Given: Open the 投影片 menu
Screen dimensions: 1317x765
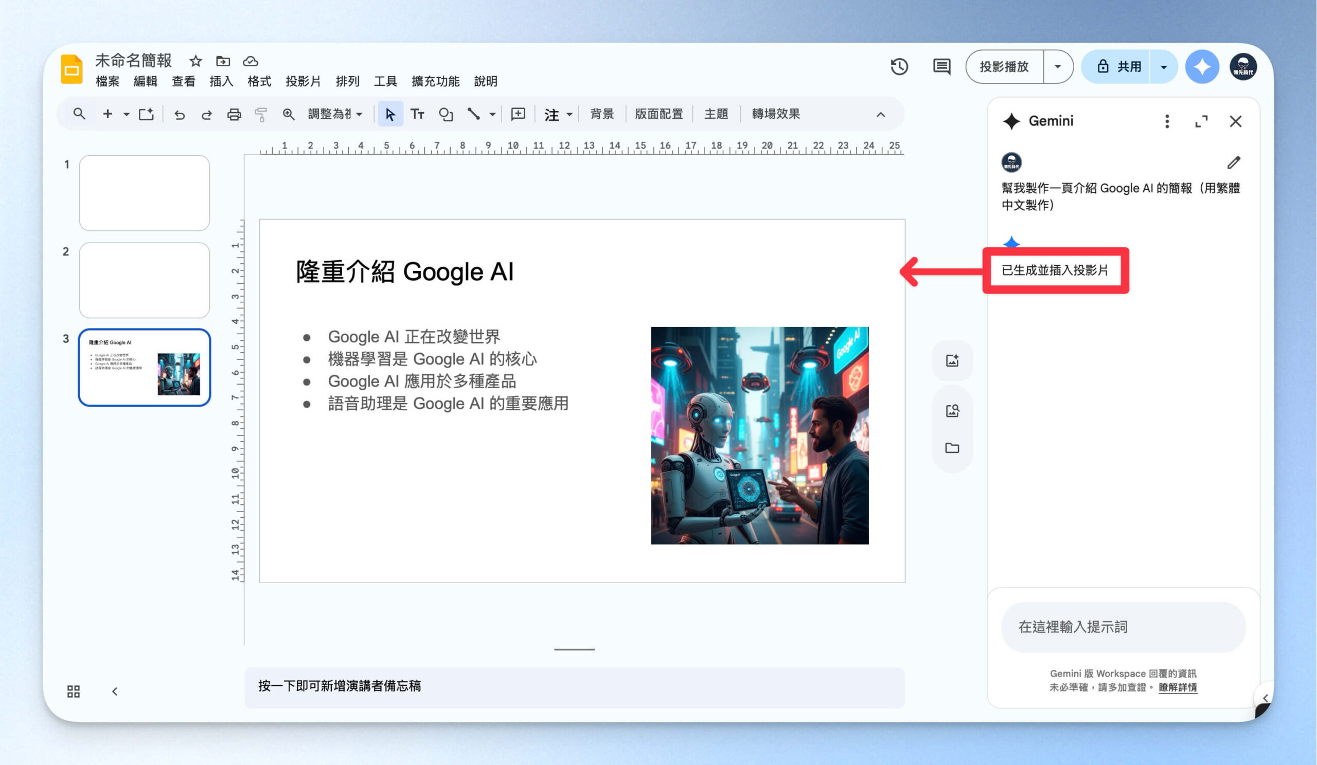Looking at the screenshot, I should pyautogui.click(x=303, y=81).
